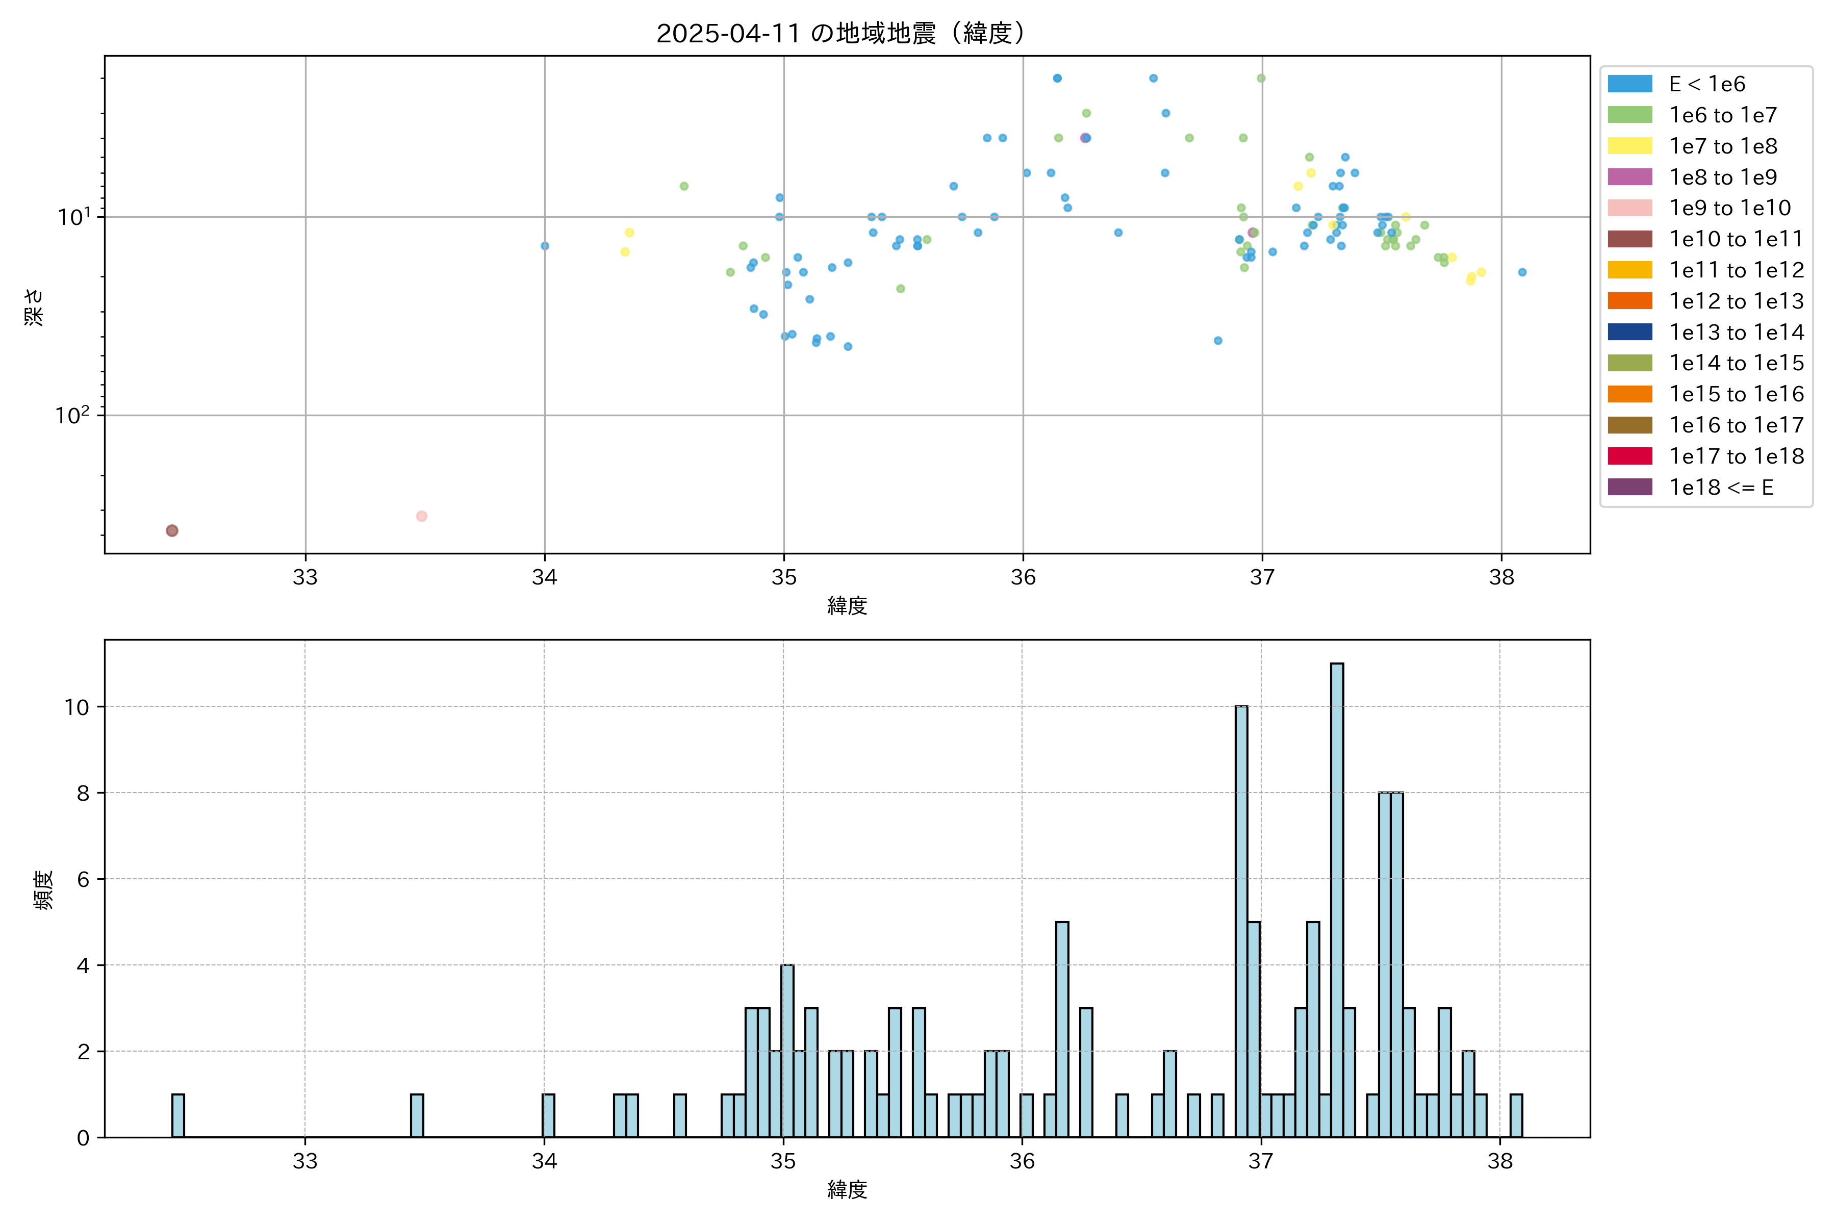Image resolution: width=1836 pixels, height=1224 pixels.
Task: Click the purple 1e18 <= E swatch
Action: click(x=1629, y=487)
